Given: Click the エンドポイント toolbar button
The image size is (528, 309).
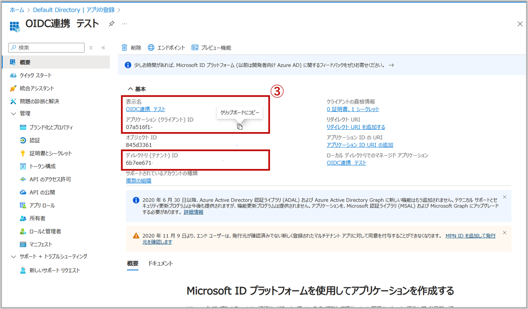Looking at the screenshot, I should 167,47.
